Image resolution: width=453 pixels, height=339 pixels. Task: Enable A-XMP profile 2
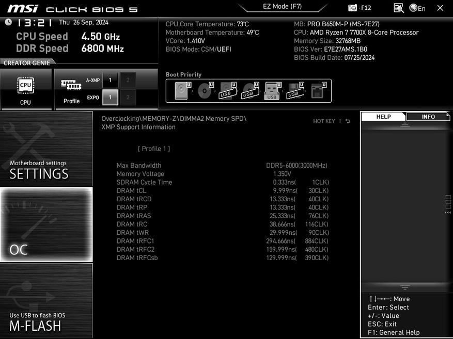pyautogui.click(x=128, y=80)
